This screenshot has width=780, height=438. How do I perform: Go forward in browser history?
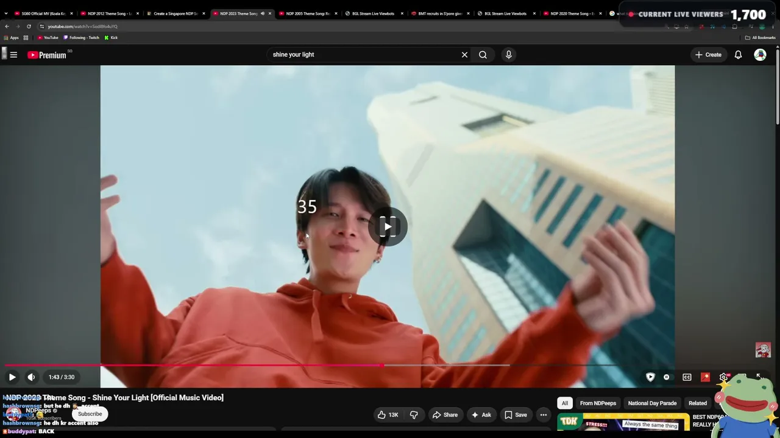[x=18, y=26]
